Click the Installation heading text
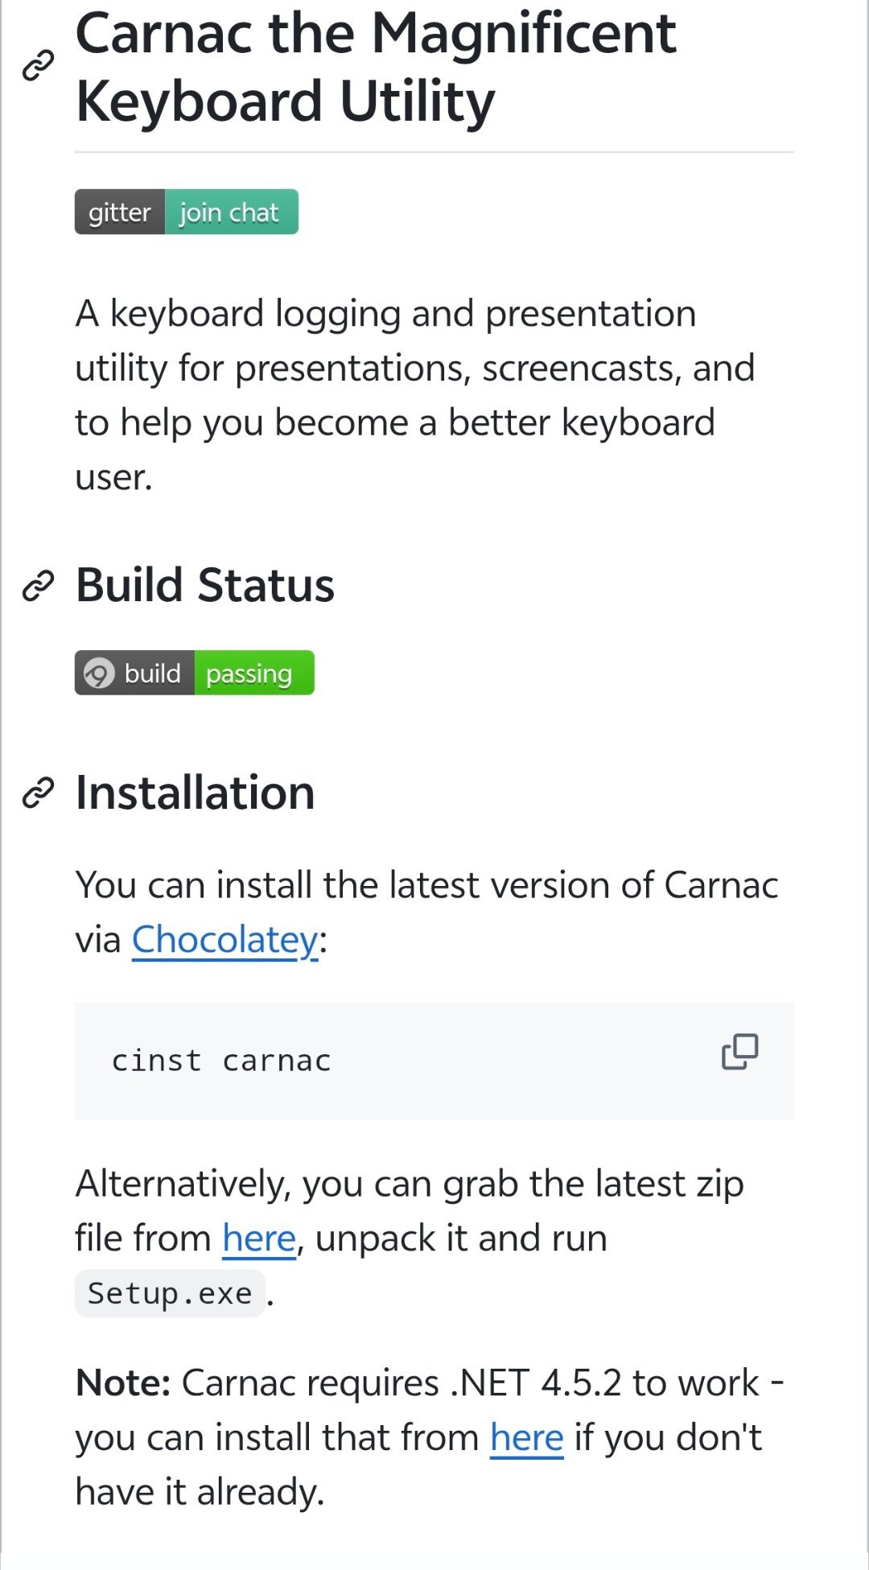Screen dimensions: 869x1570 tap(195, 793)
